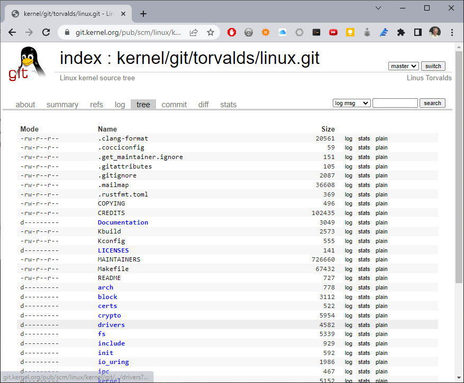Open the yellow lightbulb extension
Image resolution: width=464 pixels, height=383 pixels.
pos(350,32)
